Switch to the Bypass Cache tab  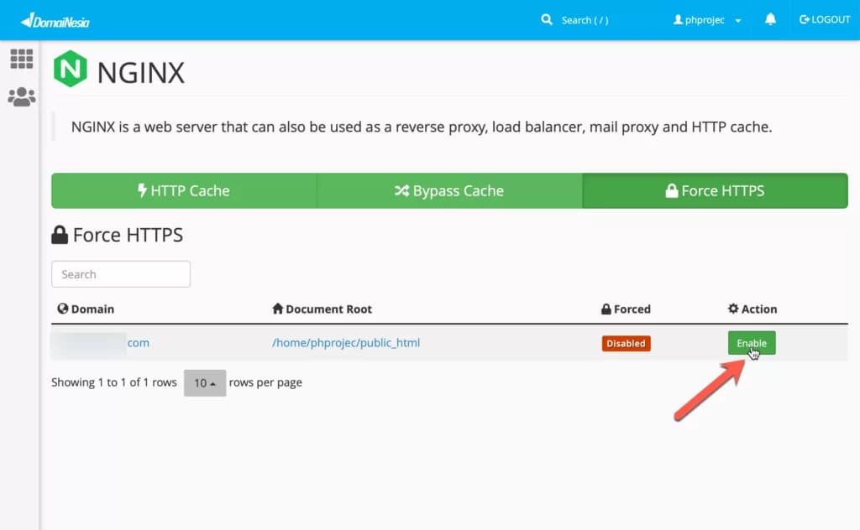[448, 190]
